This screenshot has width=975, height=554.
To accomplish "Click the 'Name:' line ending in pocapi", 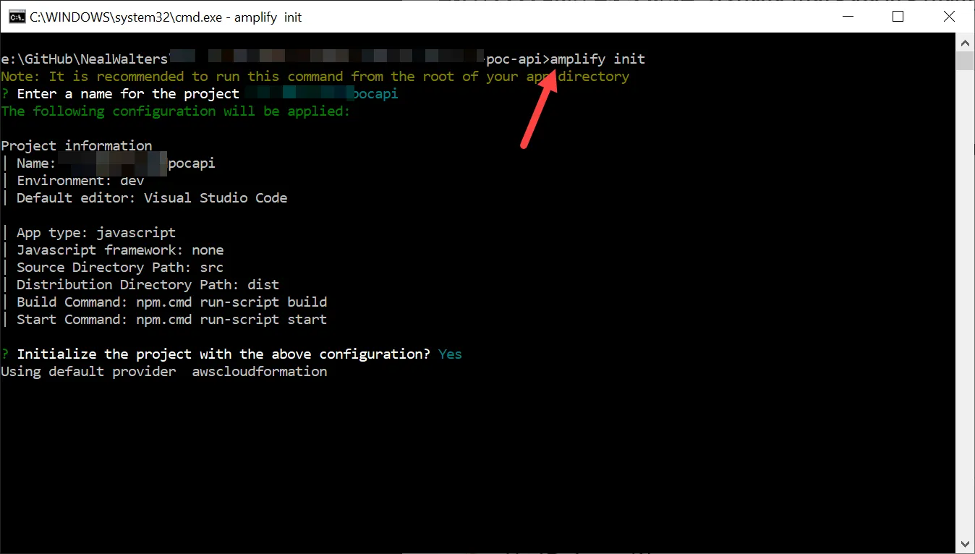I will click(x=116, y=163).
